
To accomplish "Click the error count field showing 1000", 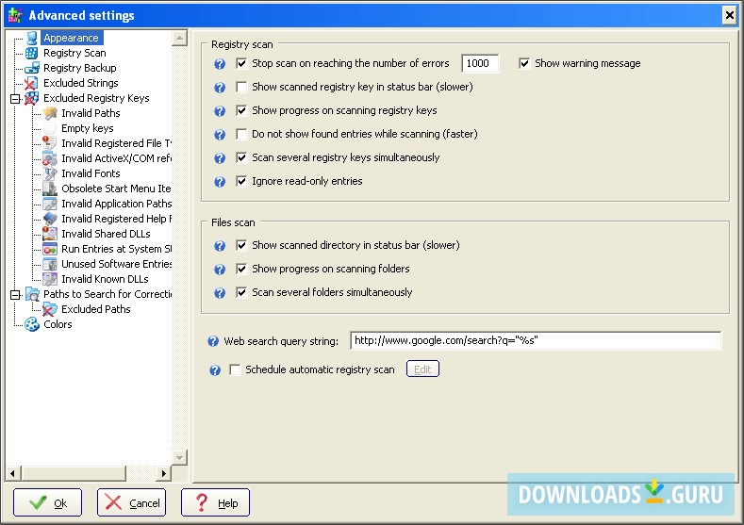I will click(480, 63).
